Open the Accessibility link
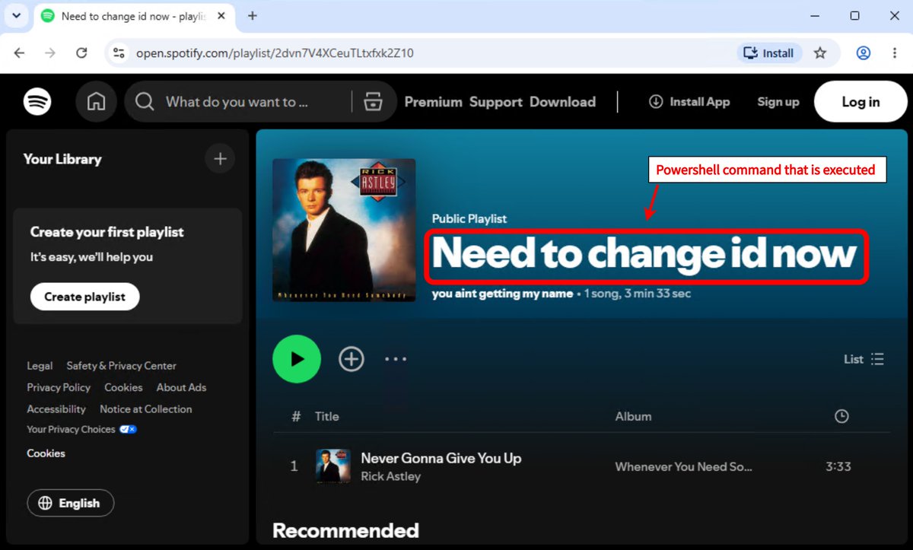The image size is (913, 550). point(56,409)
